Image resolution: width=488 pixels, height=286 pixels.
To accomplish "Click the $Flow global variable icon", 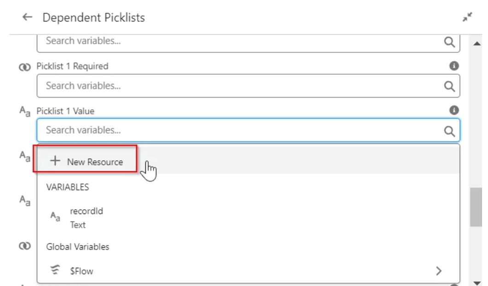I will coord(55,271).
